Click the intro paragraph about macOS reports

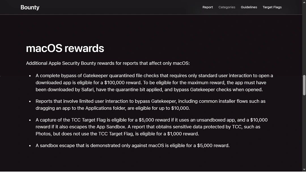[x=108, y=63]
